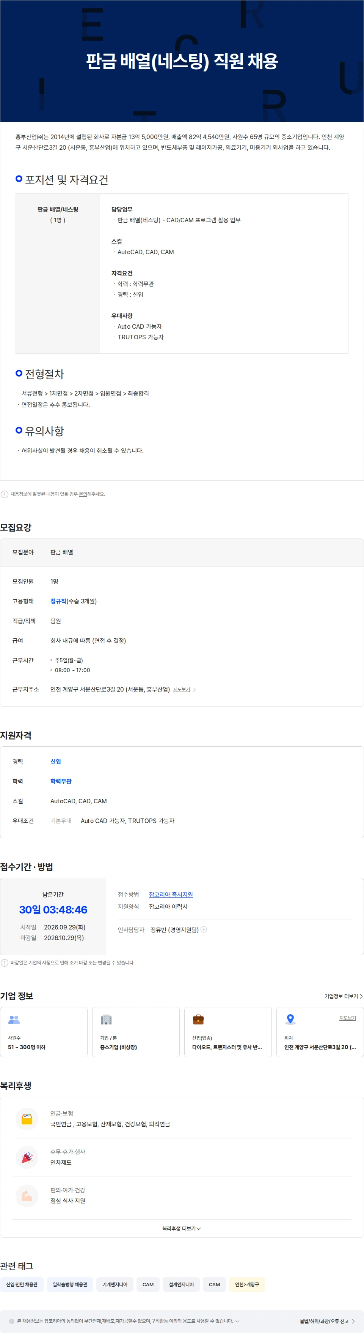
Task: Click the 기업구분 building icon
Action: tap(106, 1020)
